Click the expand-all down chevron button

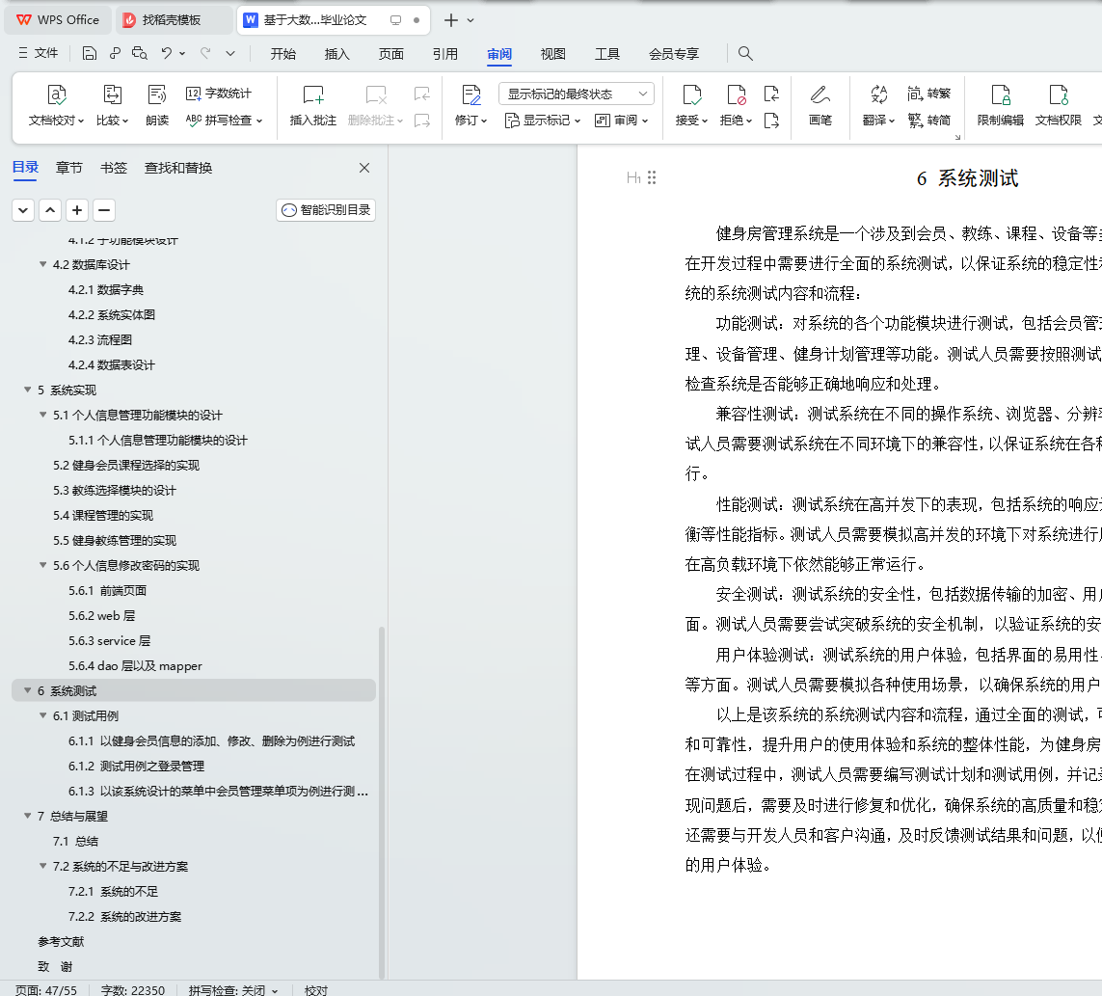coord(23,210)
